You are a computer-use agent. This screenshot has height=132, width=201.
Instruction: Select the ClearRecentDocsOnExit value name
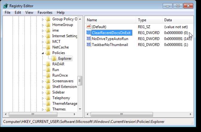tap(111, 33)
